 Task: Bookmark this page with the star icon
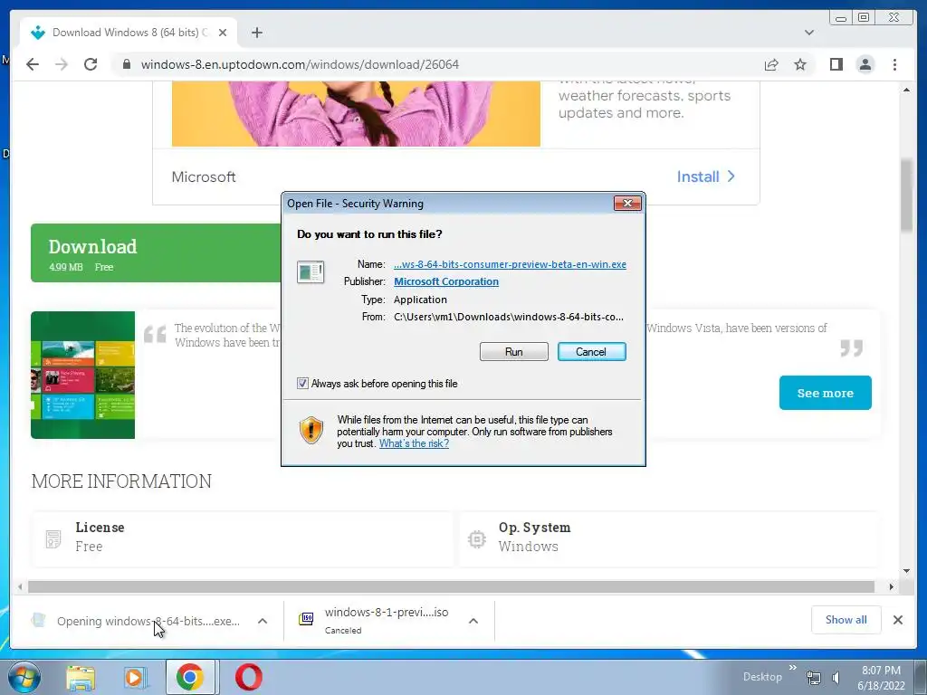[800, 64]
